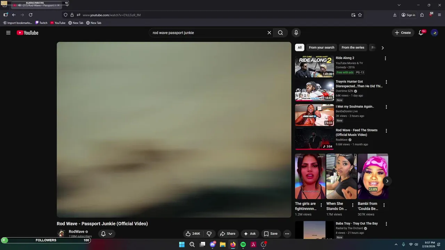Image resolution: width=445 pixels, height=250 pixels.
Task: Submit search with magnifier button
Action: click(x=280, y=33)
